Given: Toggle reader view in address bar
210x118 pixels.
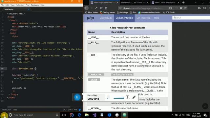Looking at the screenshot, I should tap(170, 8).
